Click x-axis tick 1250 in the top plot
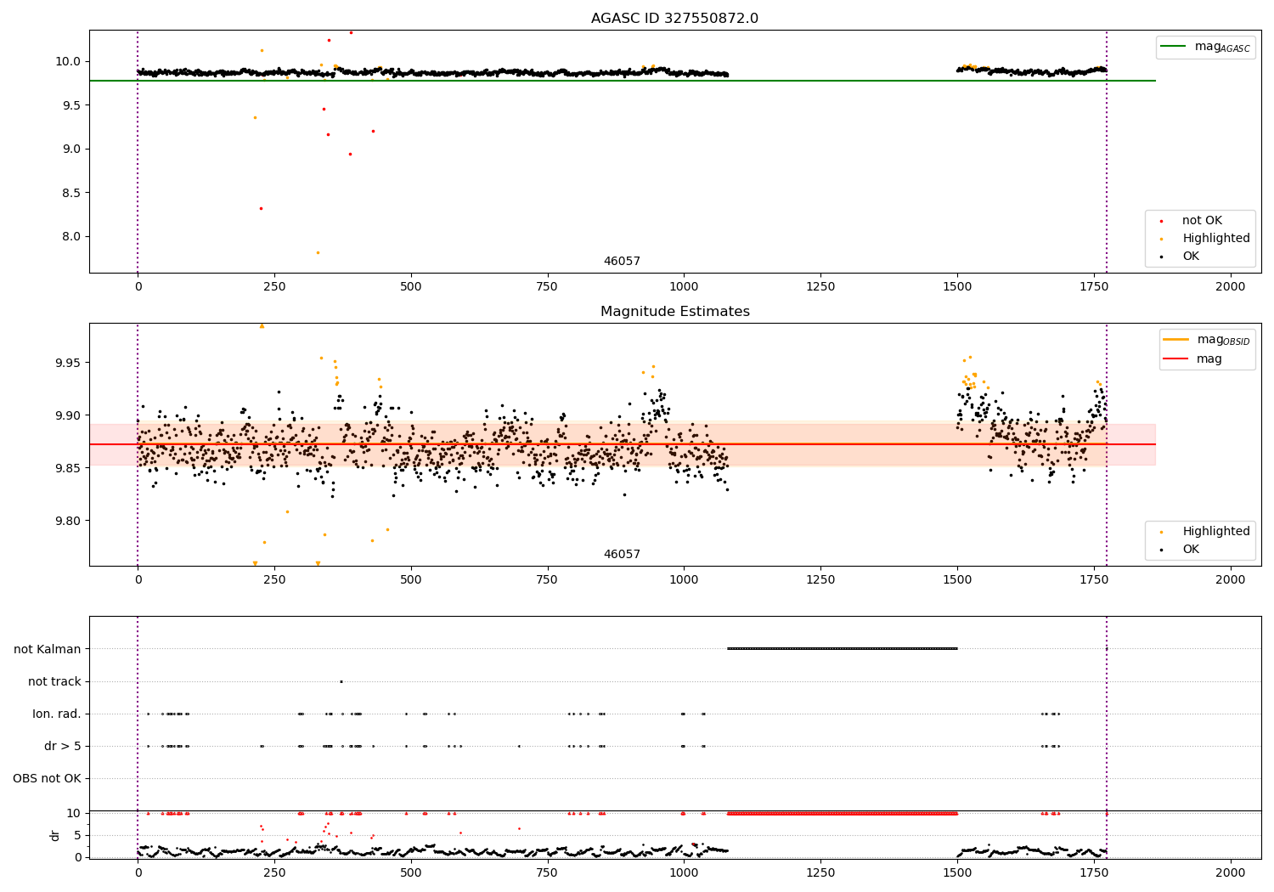The width and height of the screenshot is (1274, 892). (820, 287)
